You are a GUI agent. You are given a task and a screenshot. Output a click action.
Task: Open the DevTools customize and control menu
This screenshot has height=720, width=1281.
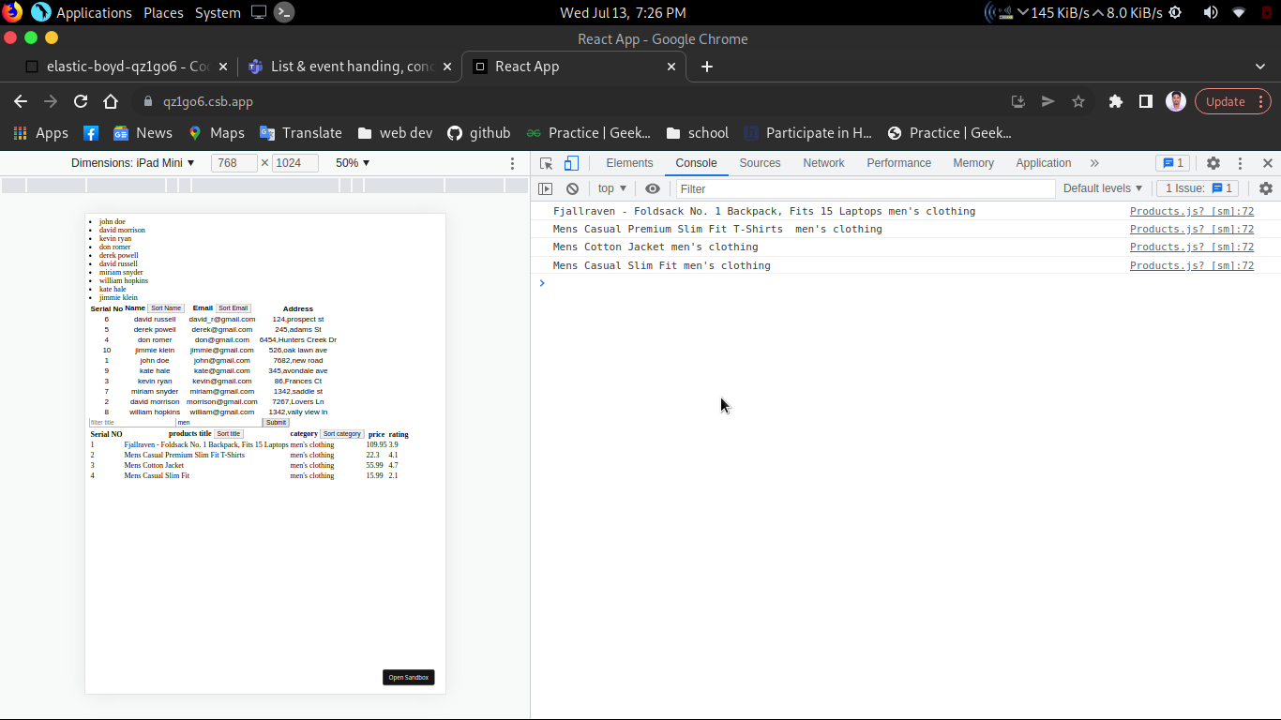click(x=1240, y=163)
